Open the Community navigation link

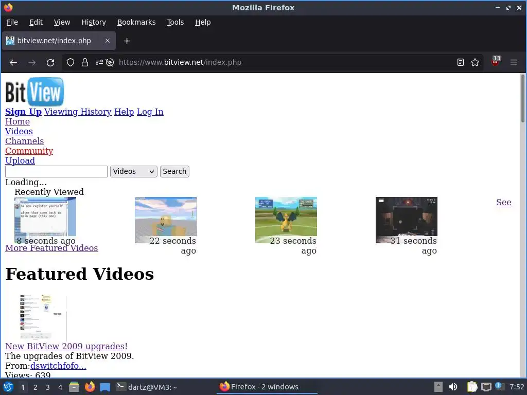click(x=29, y=151)
